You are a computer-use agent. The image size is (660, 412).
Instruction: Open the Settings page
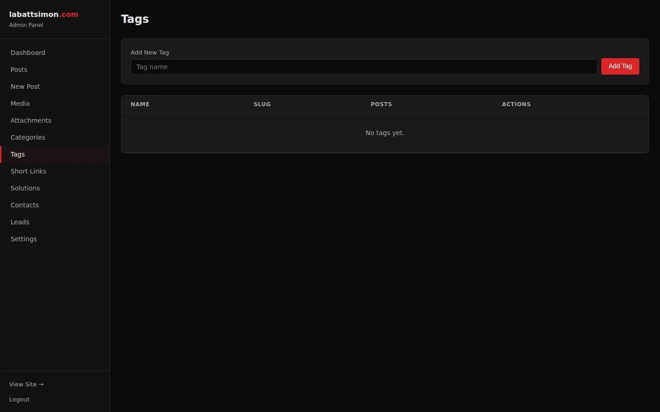[x=23, y=239]
